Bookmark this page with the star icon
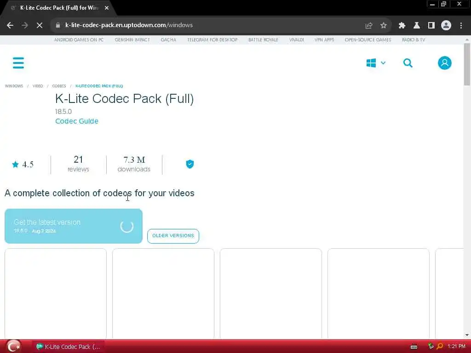 point(383,25)
